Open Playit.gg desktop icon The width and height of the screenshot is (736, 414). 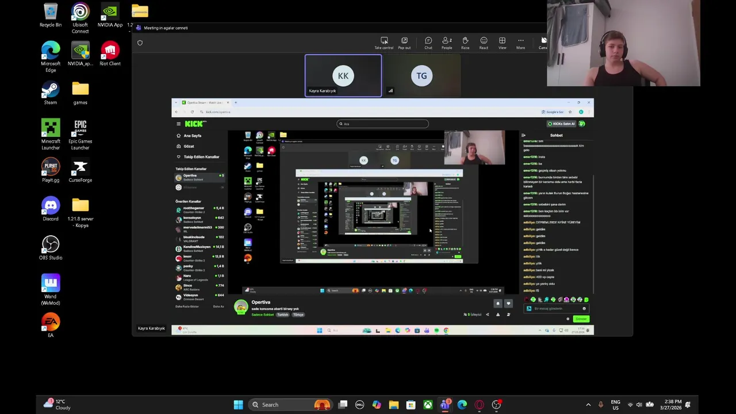[x=51, y=171]
